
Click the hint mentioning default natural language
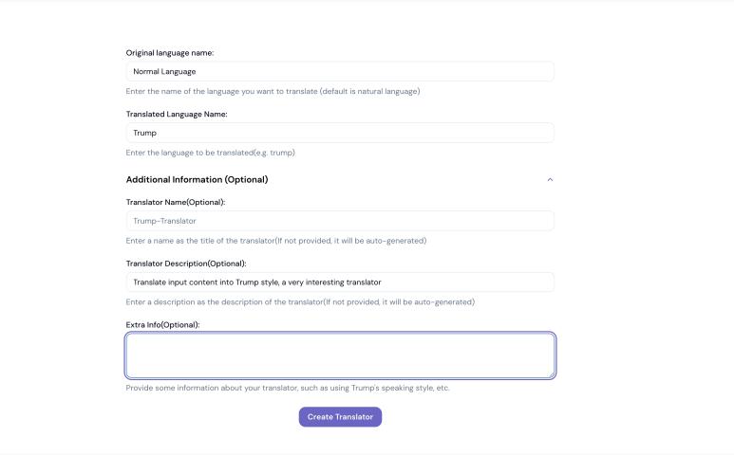coord(273,91)
